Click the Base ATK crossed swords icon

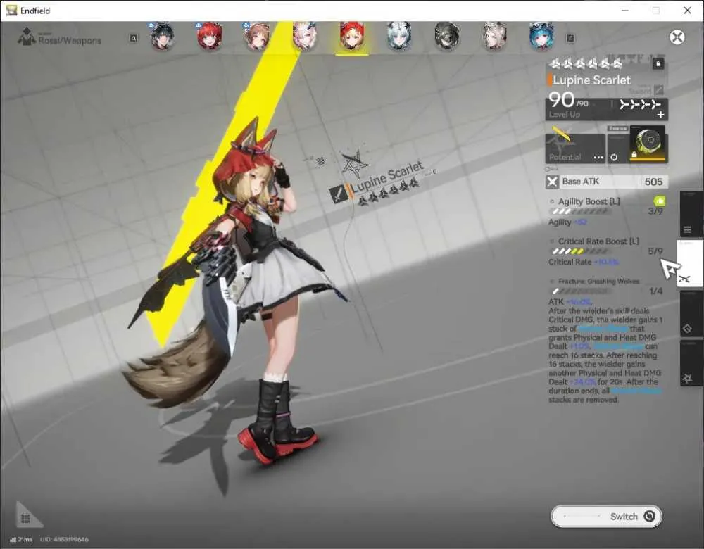[552, 182]
